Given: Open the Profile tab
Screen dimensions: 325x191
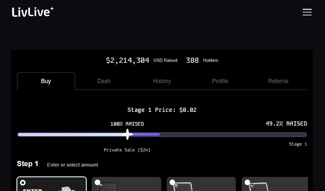Looking at the screenshot, I should pos(220,81).
